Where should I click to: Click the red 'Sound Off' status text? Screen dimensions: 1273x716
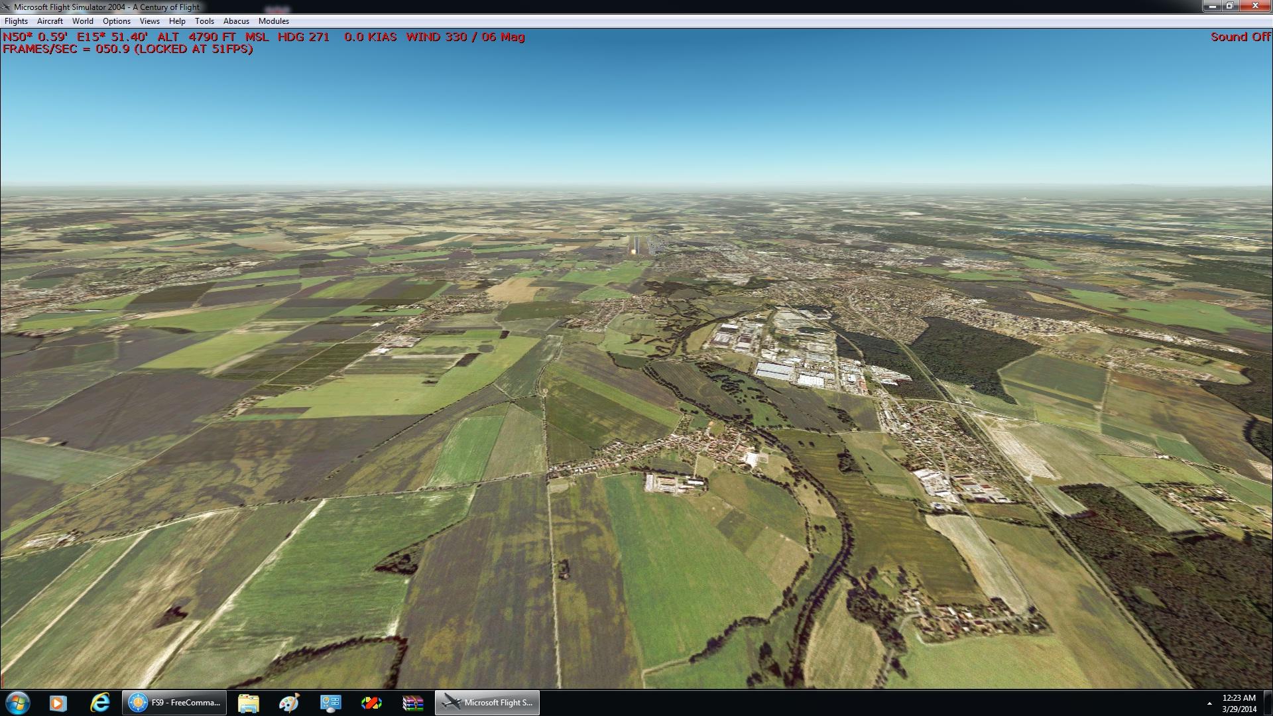1241,37
